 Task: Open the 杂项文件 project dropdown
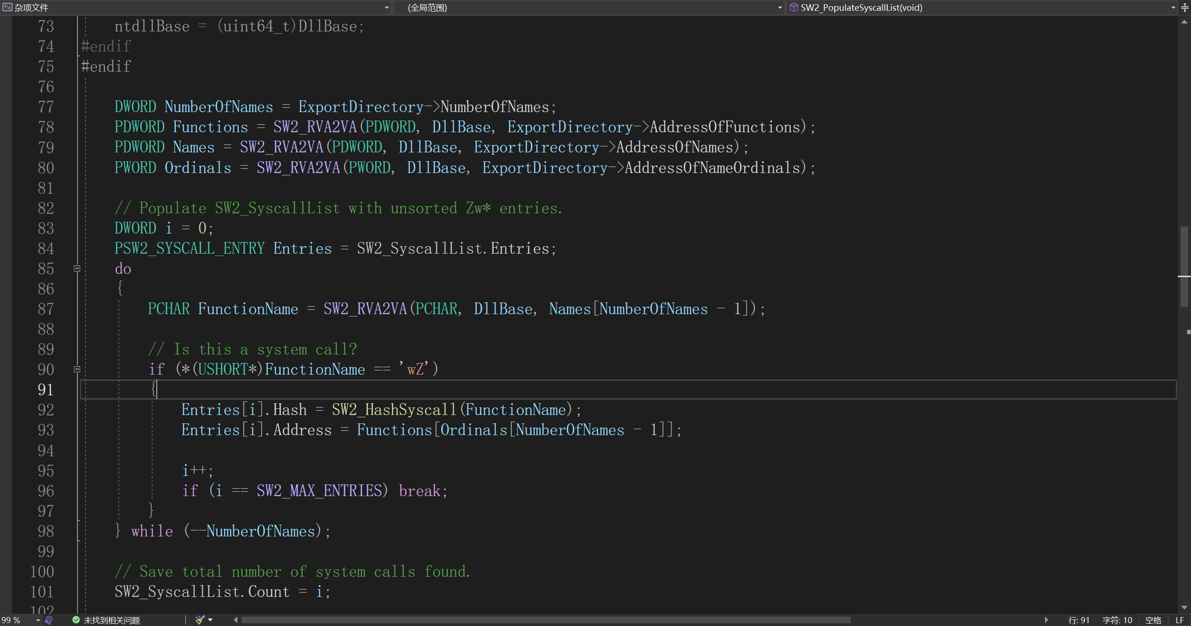coord(387,8)
